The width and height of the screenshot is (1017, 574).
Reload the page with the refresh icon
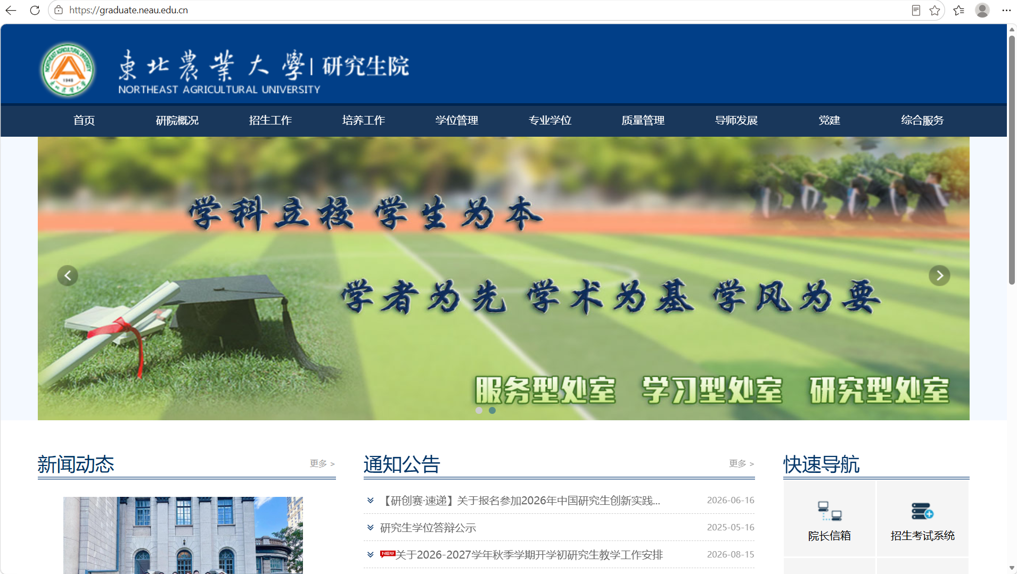pos(35,10)
